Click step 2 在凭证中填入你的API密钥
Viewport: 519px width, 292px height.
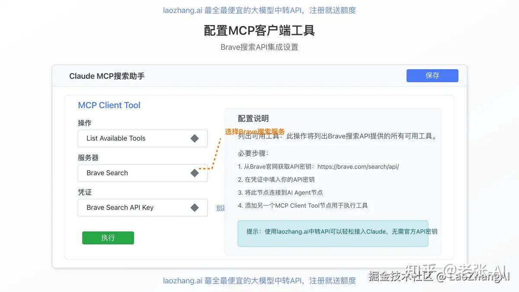[276, 180]
